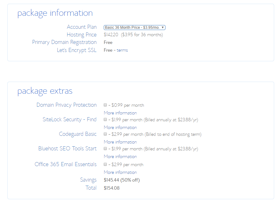The width and height of the screenshot is (280, 202).
Task: Enable Domain Privacy Protection checkbox
Action: pos(105,105)
